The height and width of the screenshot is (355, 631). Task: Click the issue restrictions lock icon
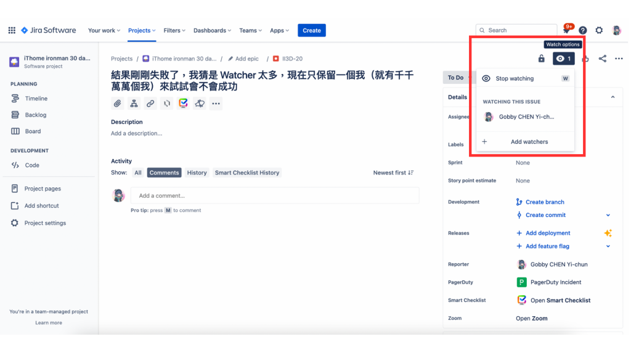point(541,59)
